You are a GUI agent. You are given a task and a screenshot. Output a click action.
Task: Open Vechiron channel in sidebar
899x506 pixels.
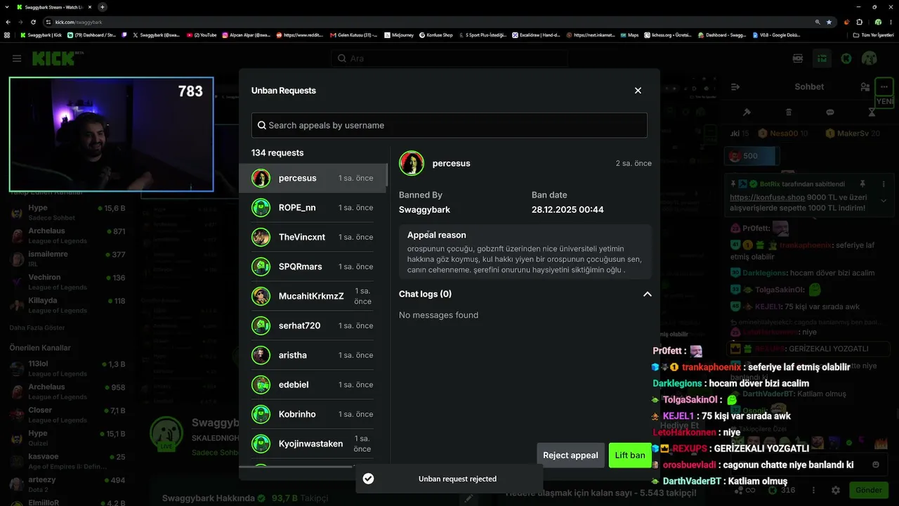point(67,282)
